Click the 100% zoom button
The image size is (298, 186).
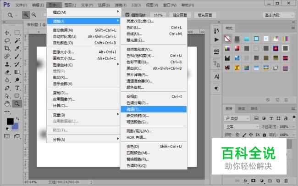(158, 15)
